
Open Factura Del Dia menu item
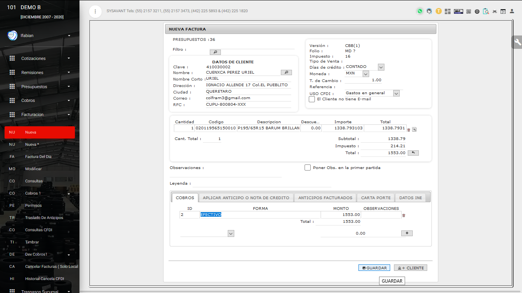(x=40, y=157)
